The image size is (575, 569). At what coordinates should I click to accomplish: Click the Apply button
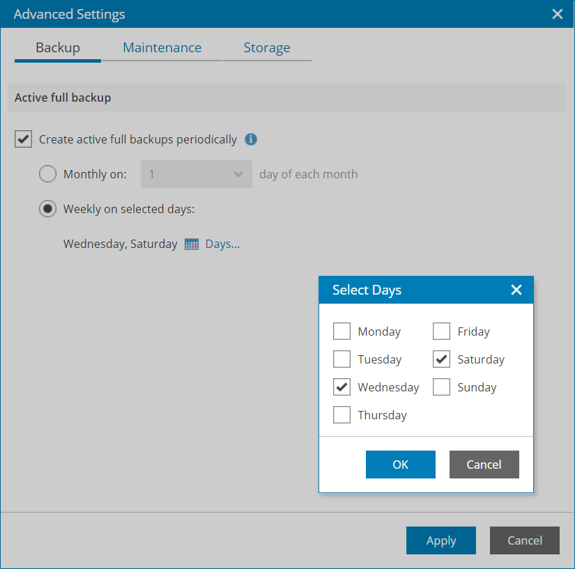point(440,540)
